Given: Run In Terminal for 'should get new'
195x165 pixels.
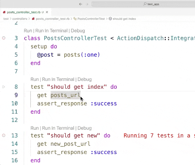Looking at the screenshot, I should pos(58,128).
